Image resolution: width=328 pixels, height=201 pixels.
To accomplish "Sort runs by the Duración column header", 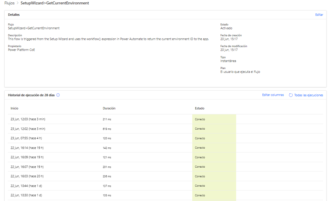I will pos(109,108).
